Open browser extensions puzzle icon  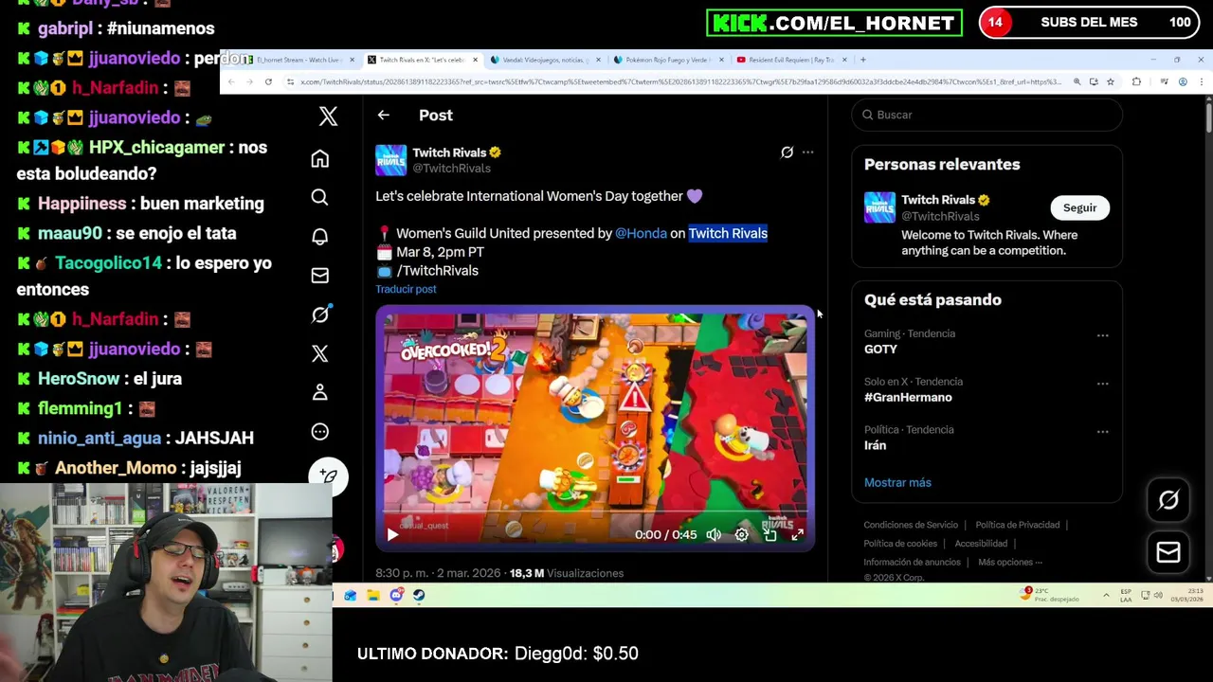(1137, 82)
